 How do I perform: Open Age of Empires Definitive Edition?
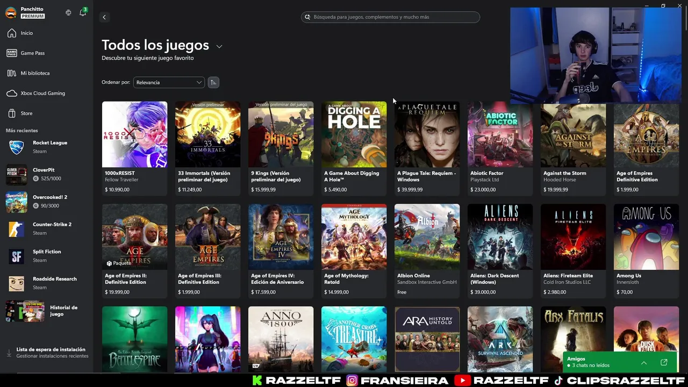[x=646, y=148]
